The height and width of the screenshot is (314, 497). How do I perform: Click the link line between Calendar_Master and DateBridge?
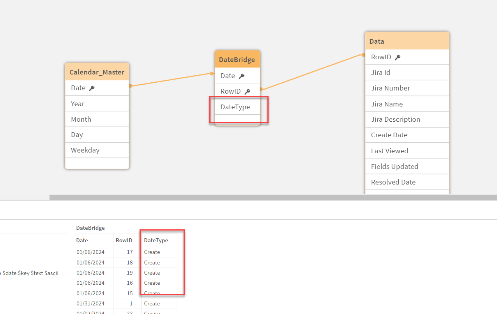pos(171,80)
